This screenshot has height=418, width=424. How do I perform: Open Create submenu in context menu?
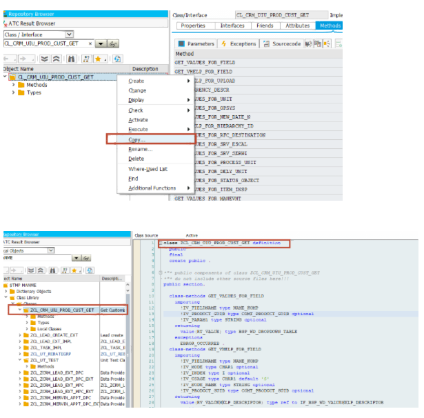[x=156, y=81]
